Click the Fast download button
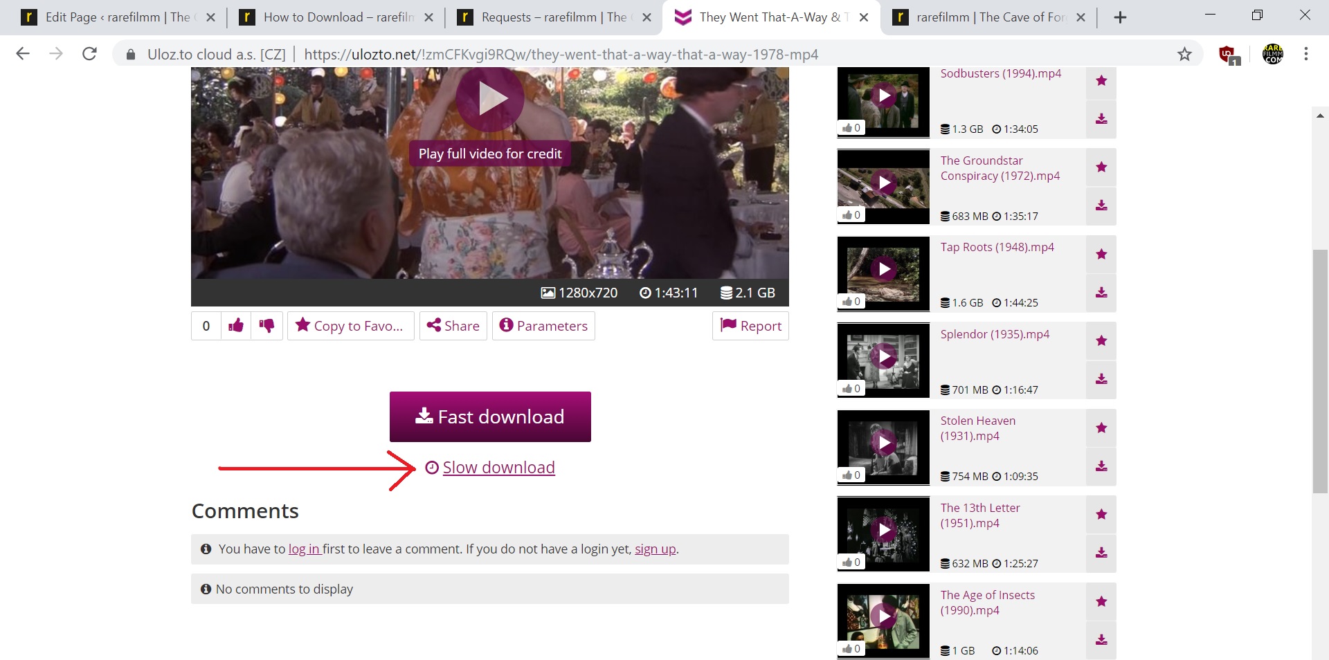This screenshot has width=1329, height=660. [x=490, y=416]
